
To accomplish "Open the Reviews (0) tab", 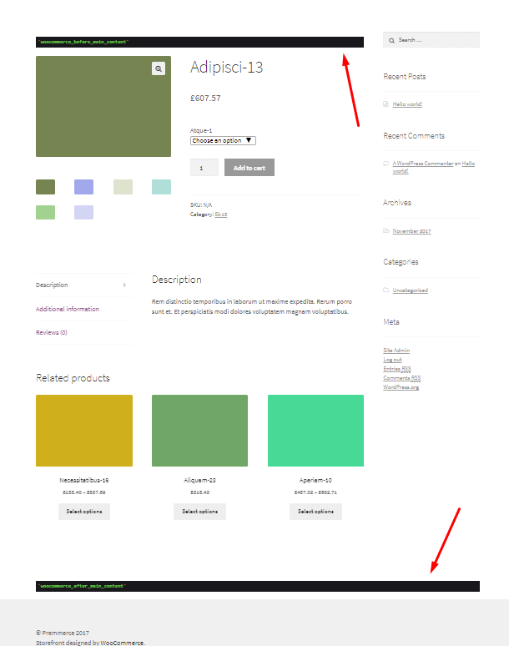I will [x=52, y=332].
